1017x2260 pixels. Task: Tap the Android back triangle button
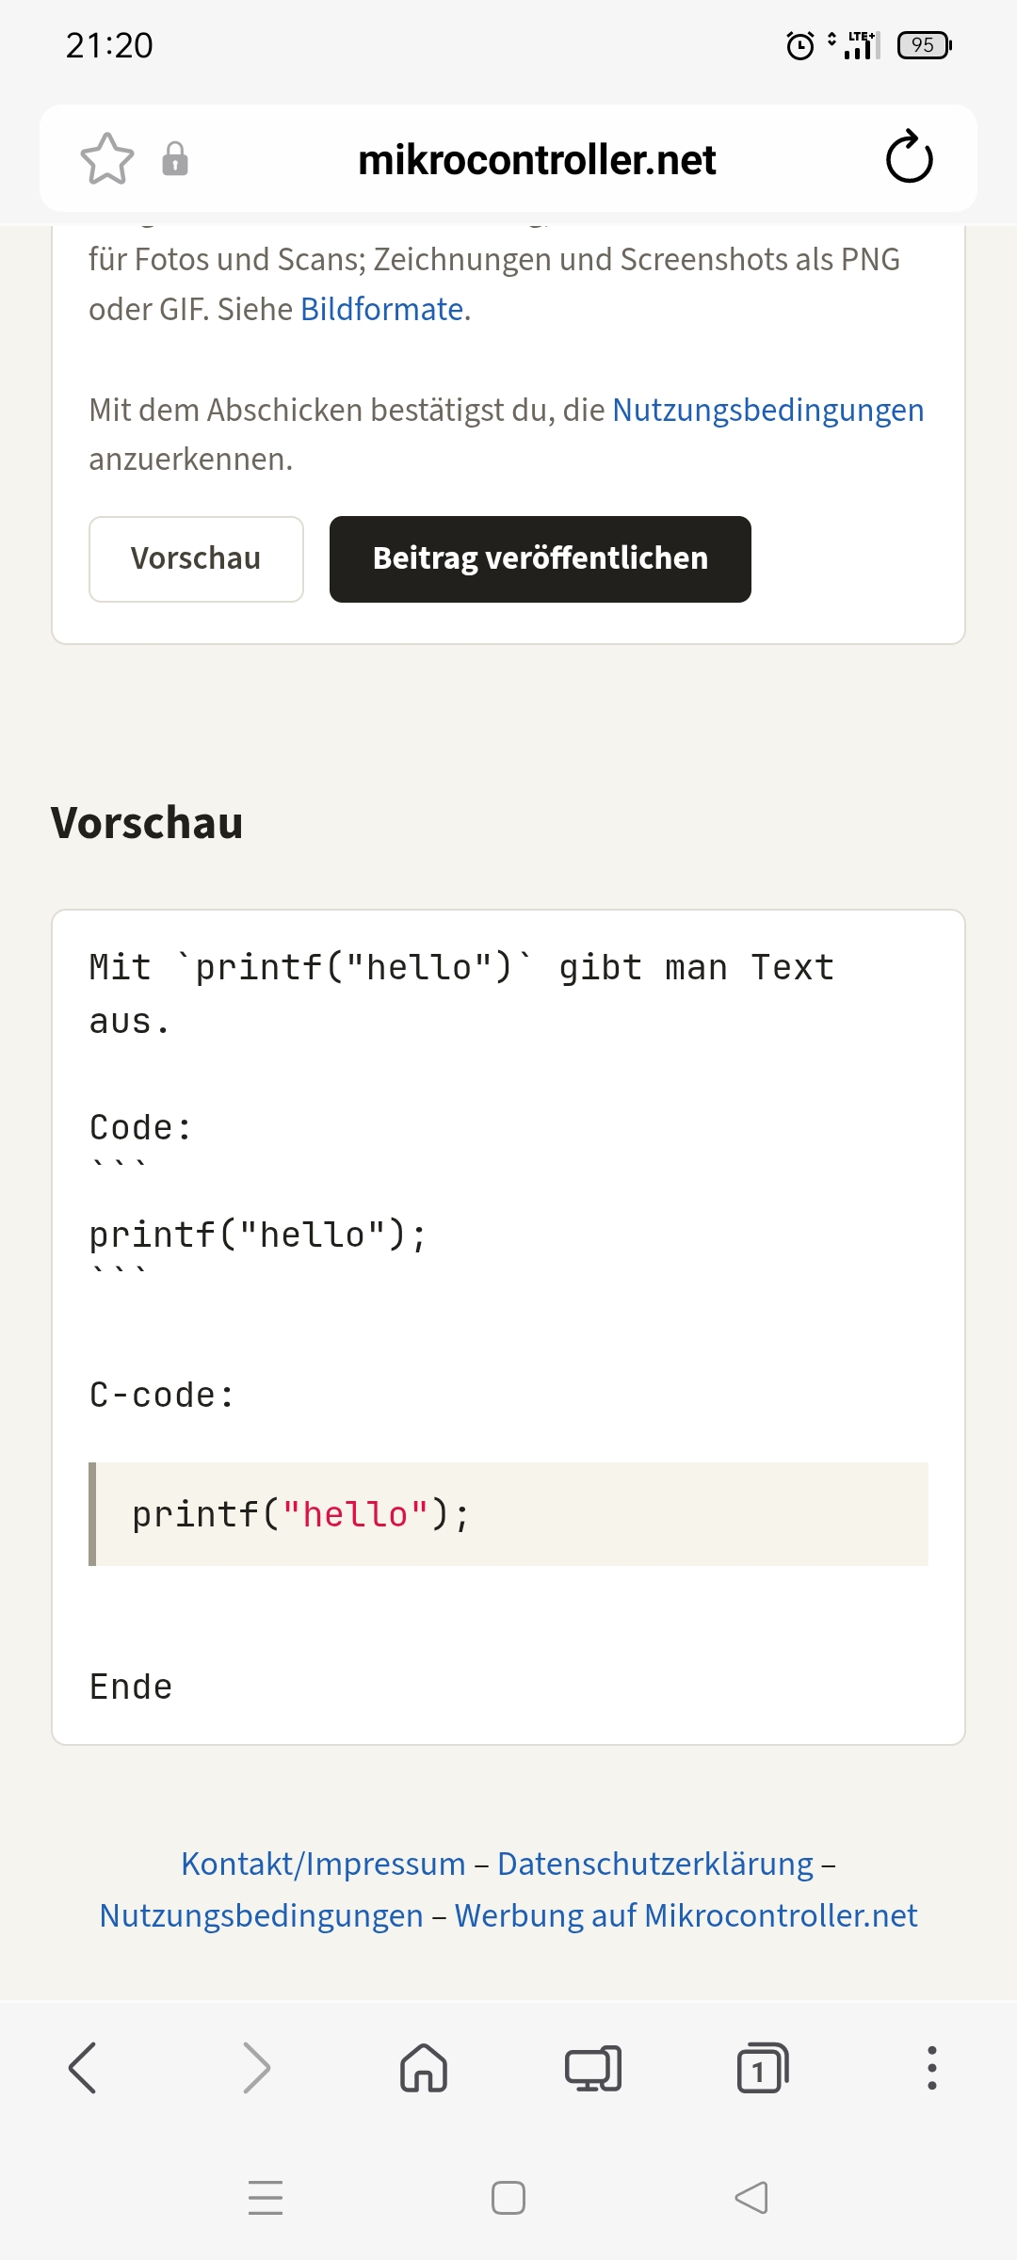(x=751, y=2198)
